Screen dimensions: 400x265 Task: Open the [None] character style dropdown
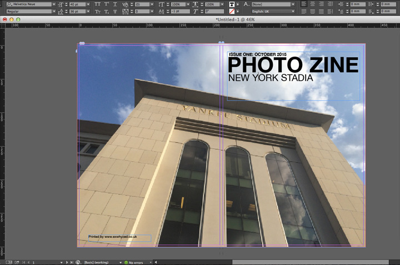(x=293, y=4)
